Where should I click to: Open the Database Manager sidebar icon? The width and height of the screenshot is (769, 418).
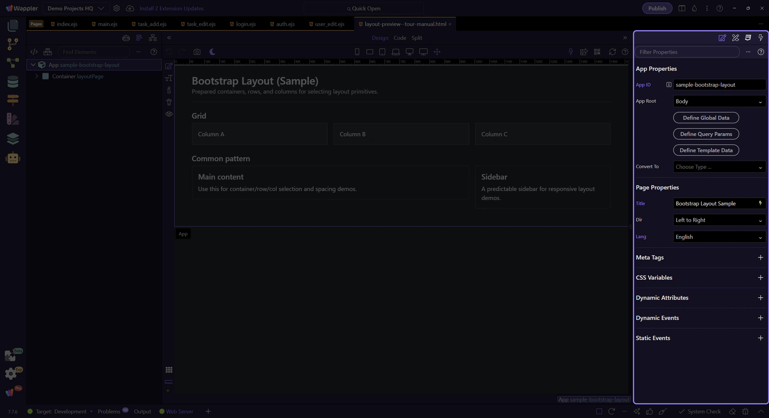click(13, 82)
